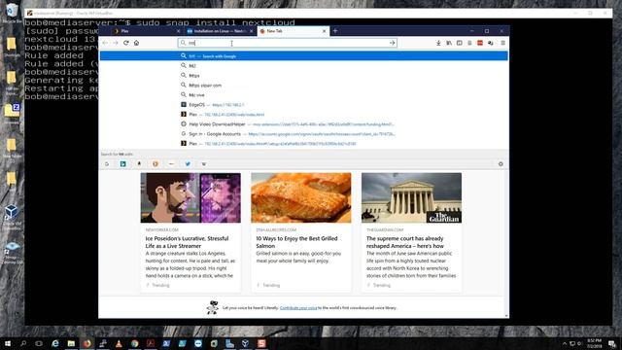This screenshot has height=350, width=622.
Task: Search with the Wikipedia one-off icon
Action: [x=204, y=164]
